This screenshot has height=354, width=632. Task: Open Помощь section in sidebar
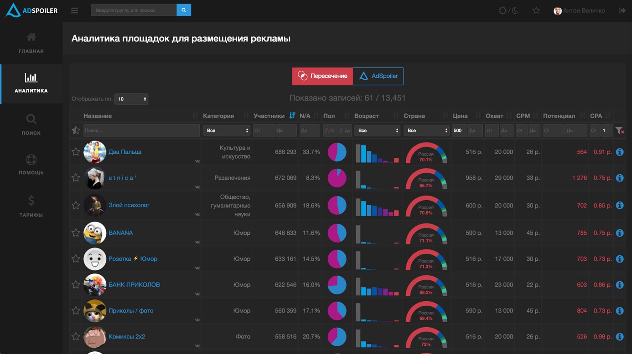[31, 165]
